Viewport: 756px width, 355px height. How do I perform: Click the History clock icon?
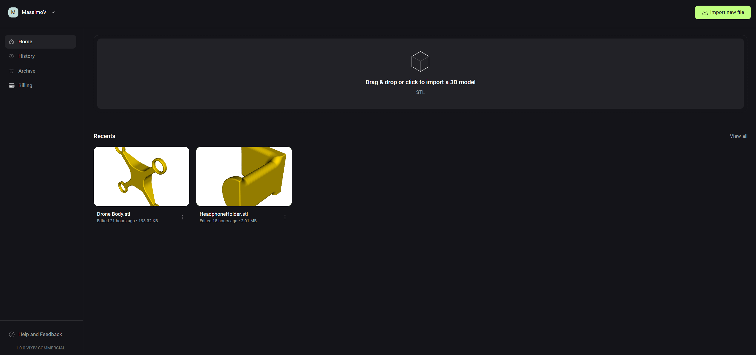point(12,56)
